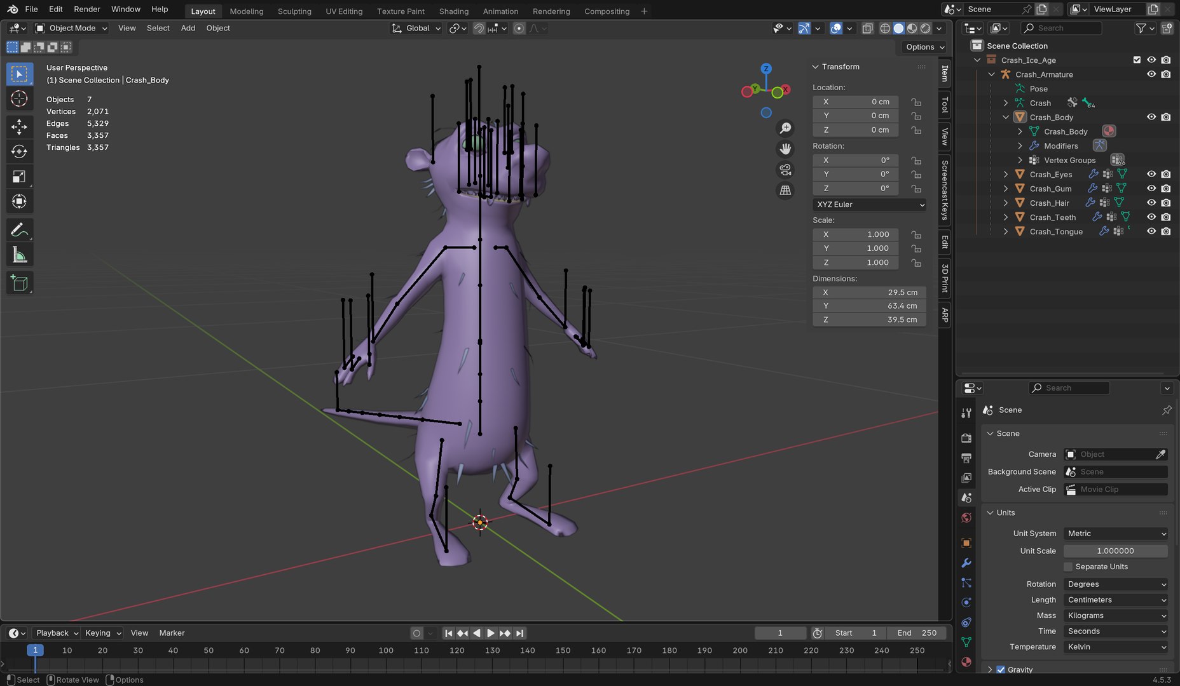Lock the X location value

[x=916, y=102]
